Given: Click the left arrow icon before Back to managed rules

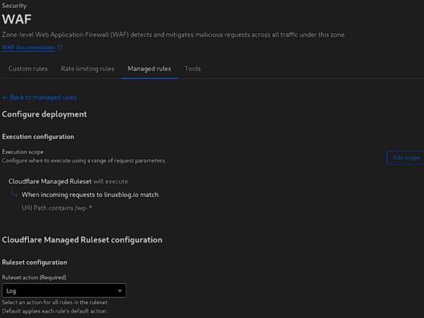Looking at the screenshot, I should 5,98.
